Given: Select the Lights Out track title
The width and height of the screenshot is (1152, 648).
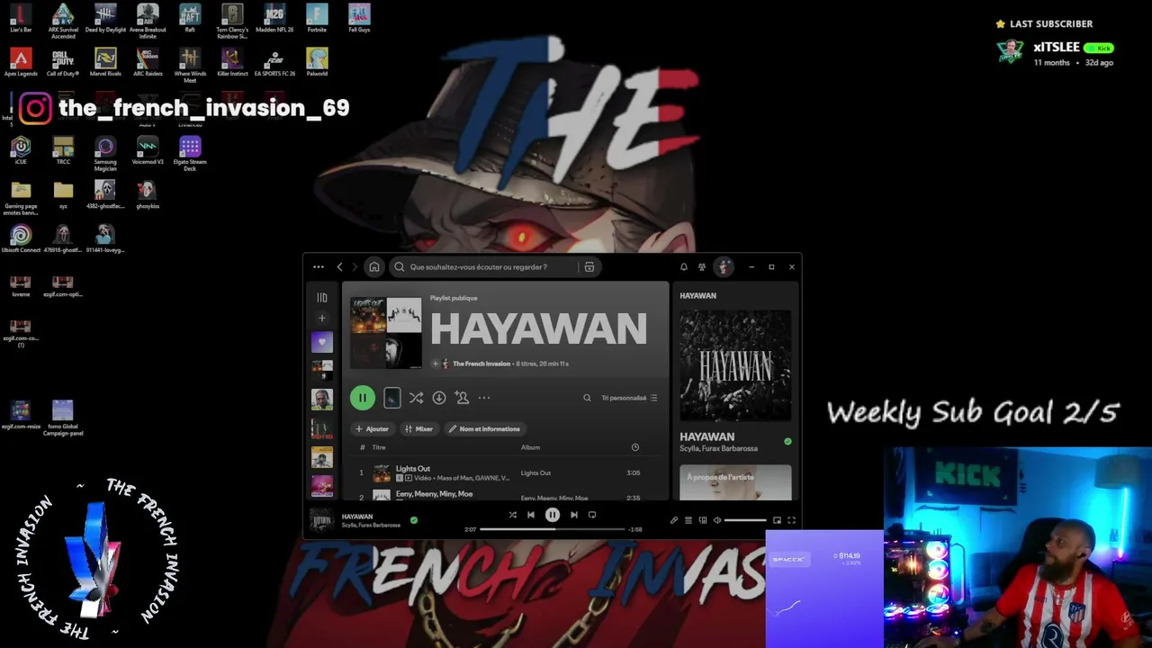Looking at the screenshot, I should pyautogui.click(x=413, y=469).
